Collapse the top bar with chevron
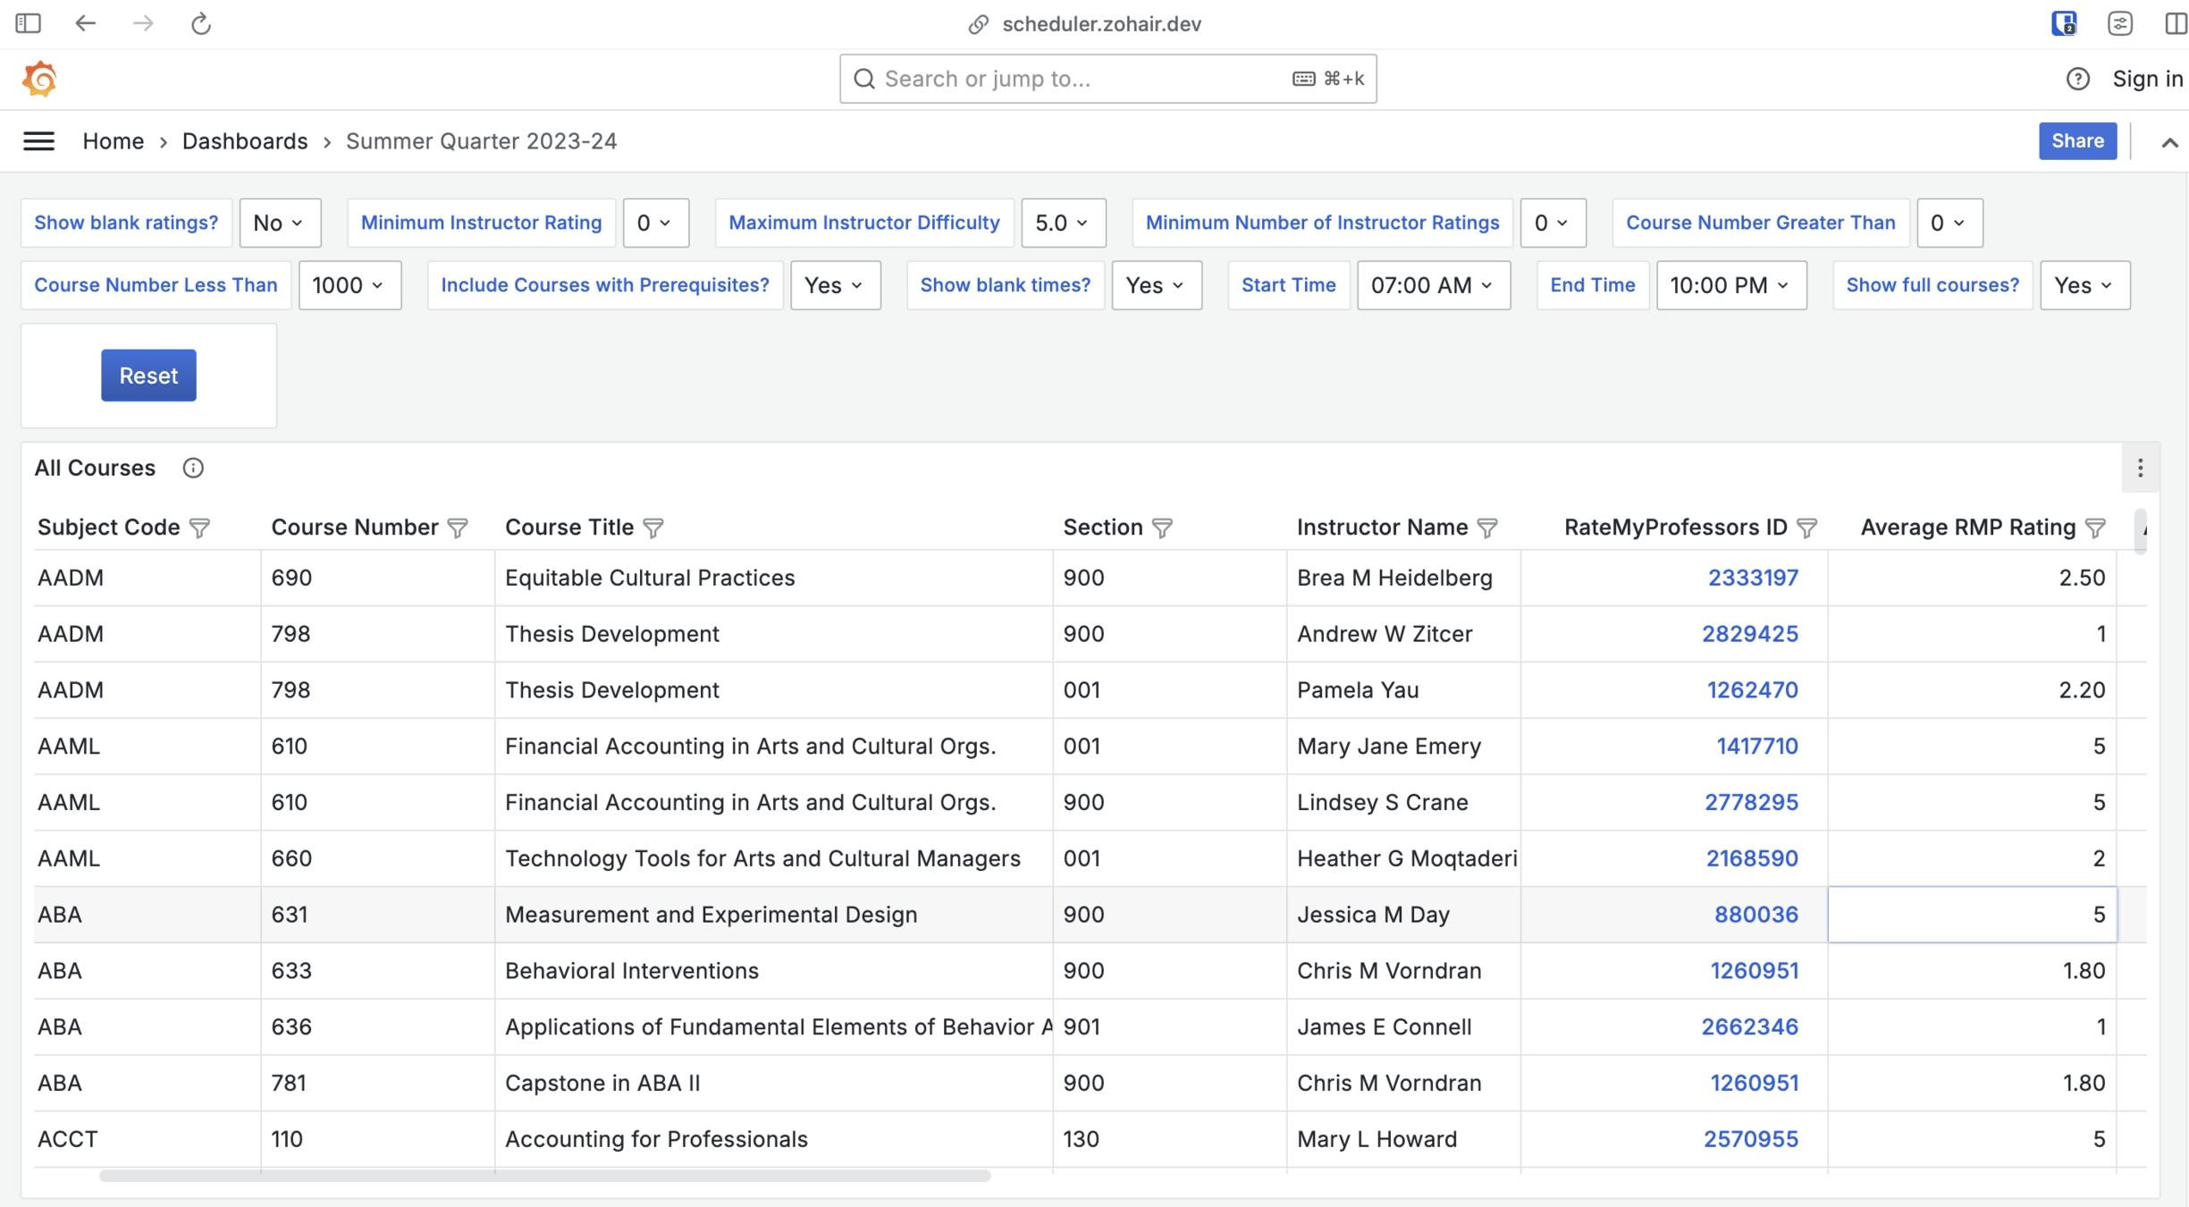Viewport: 2189px width, 1207px height. 2169,142
